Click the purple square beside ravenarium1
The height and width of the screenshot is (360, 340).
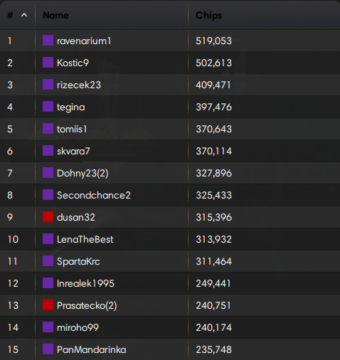[x=48, y=41]
